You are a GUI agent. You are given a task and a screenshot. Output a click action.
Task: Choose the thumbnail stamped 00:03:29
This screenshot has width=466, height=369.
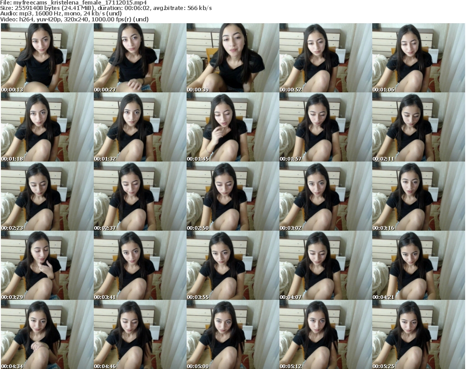pos(47,265)
